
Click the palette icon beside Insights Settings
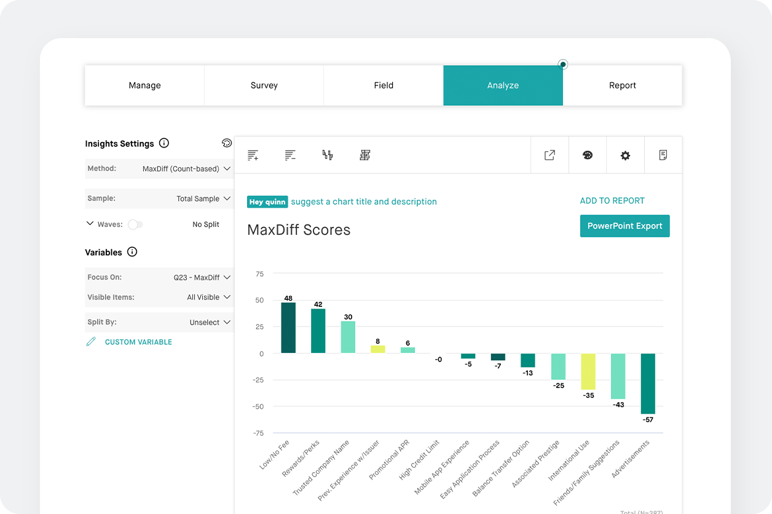tap(227, 143)
